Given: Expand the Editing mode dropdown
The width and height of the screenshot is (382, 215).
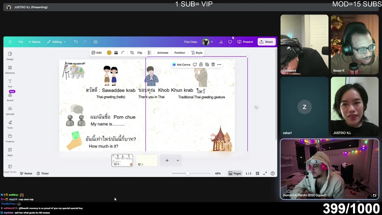Looking at the screenshot, I should pos(56,42).
